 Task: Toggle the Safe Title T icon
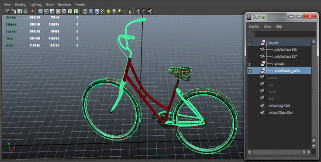[x=76, y=11]
